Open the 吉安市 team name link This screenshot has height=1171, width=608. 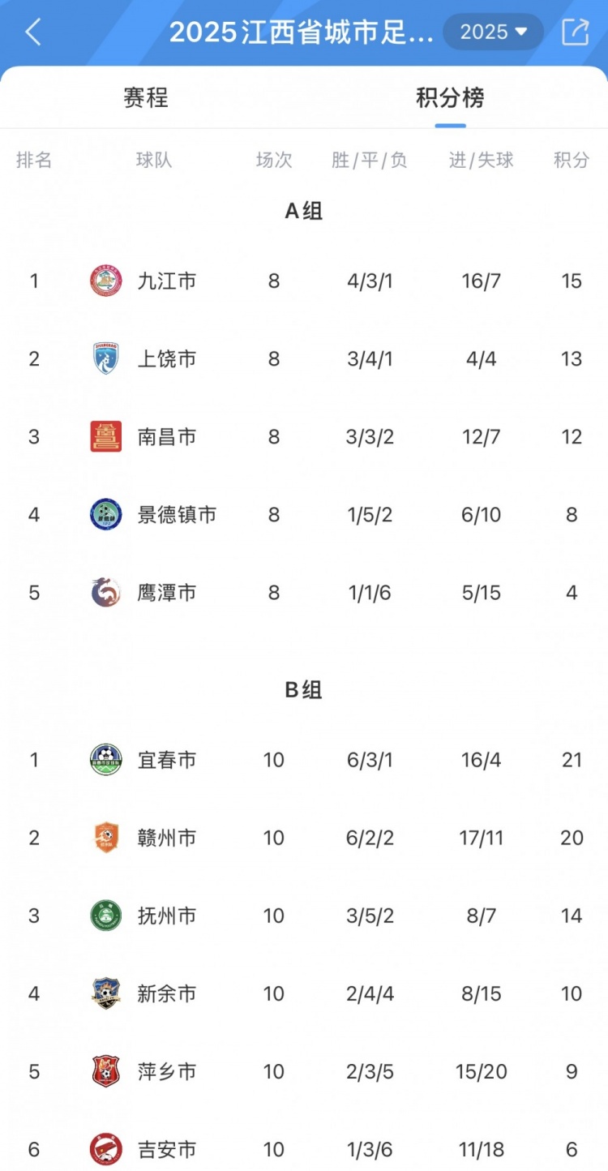pos(167,1149)
